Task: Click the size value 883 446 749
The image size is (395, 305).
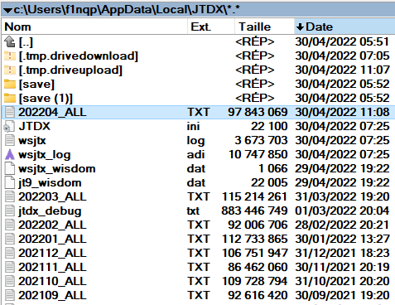Action: [254, 211]
